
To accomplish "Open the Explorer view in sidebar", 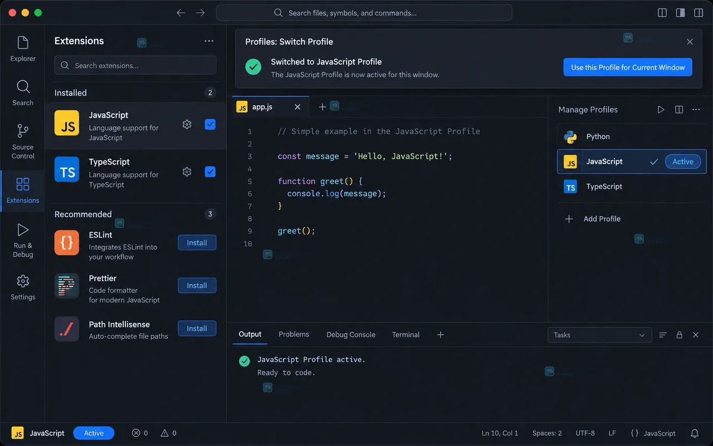I will click(x=23, y=49).
